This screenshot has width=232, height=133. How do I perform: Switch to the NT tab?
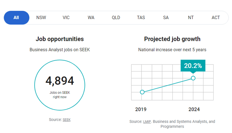point(191,17)
